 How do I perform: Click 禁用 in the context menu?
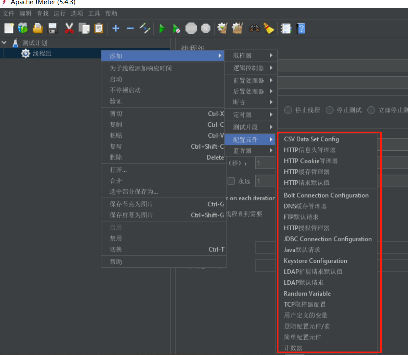tap(163, 238)
